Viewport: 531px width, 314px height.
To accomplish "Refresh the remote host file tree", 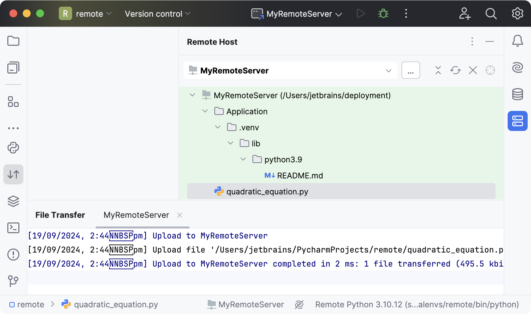I will [x=455, y=70].
